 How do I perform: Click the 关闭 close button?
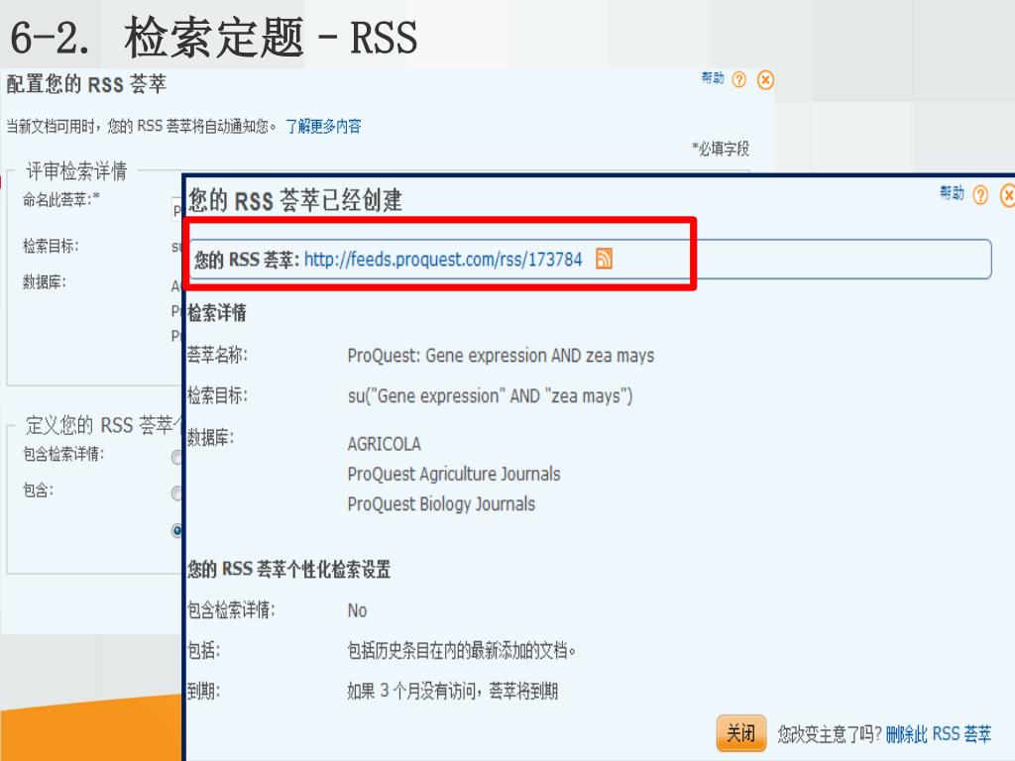741,733
